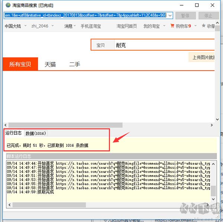Click the 暂停 pause button
Viewport: 223px width, 222px height.
(185, 16)
